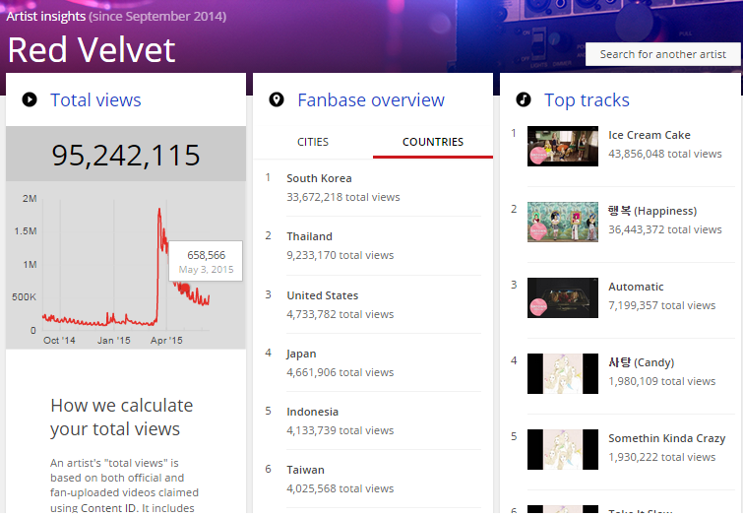Open the Ice Cream Cake video thumbnail

point(563,146)
